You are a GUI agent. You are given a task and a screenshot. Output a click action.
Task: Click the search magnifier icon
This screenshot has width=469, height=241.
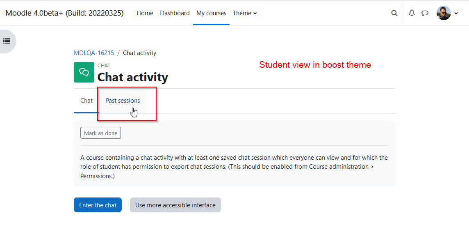394,13
